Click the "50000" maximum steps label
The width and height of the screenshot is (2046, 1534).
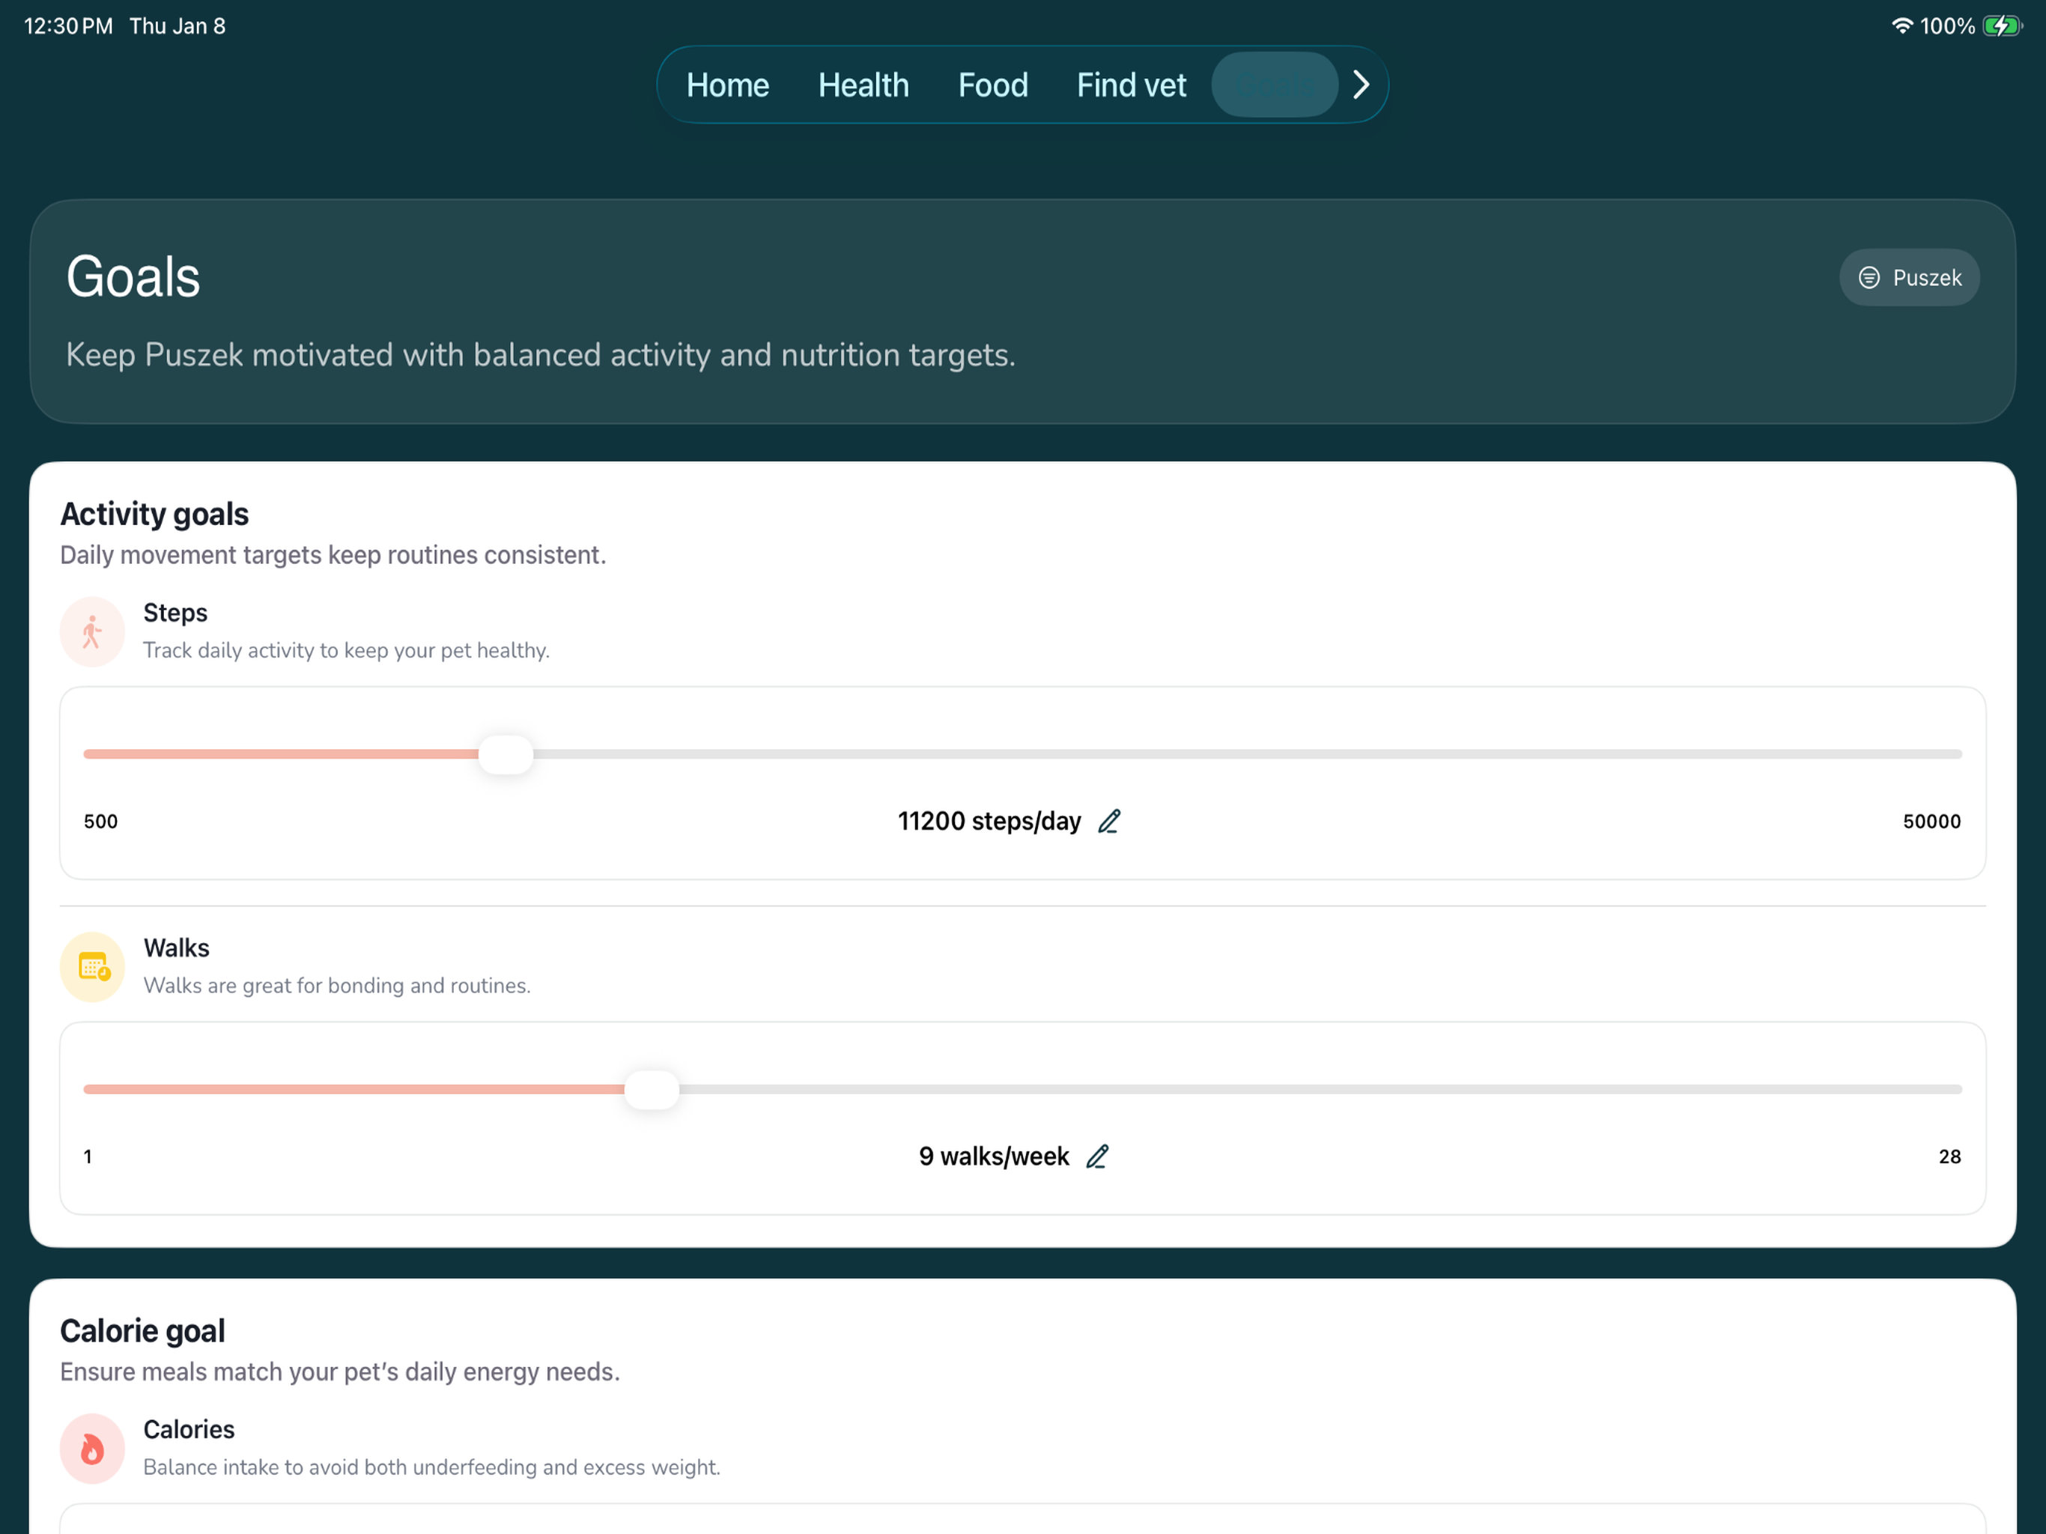[x=1931, y=822]
